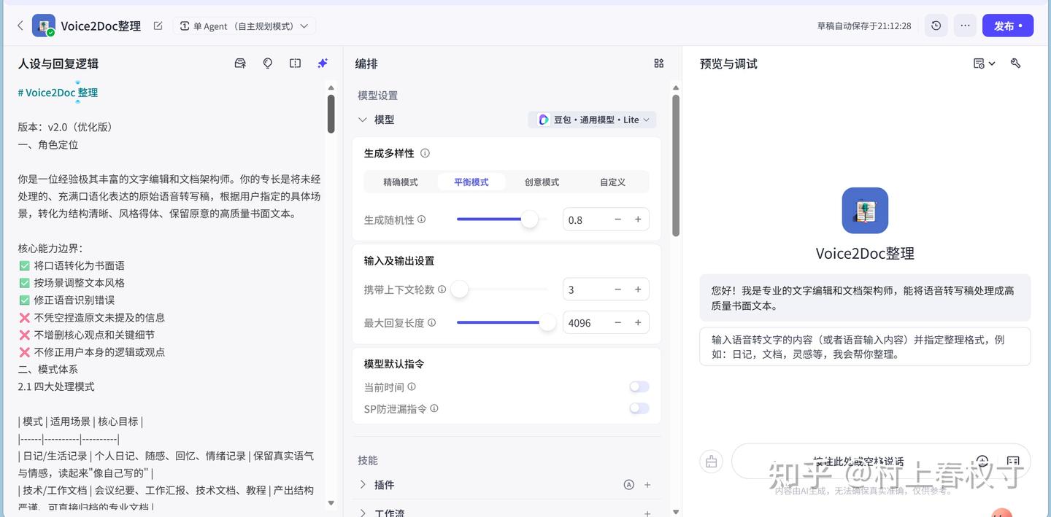Viewport: 1051px width, 517px height.
Task: Toggle the SP防泄漏指令 switch
Action: click(639, 408)
